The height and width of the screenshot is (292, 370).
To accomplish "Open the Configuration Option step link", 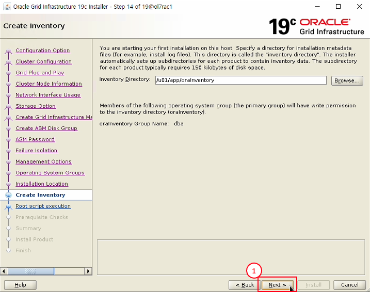I will [43, 50].
